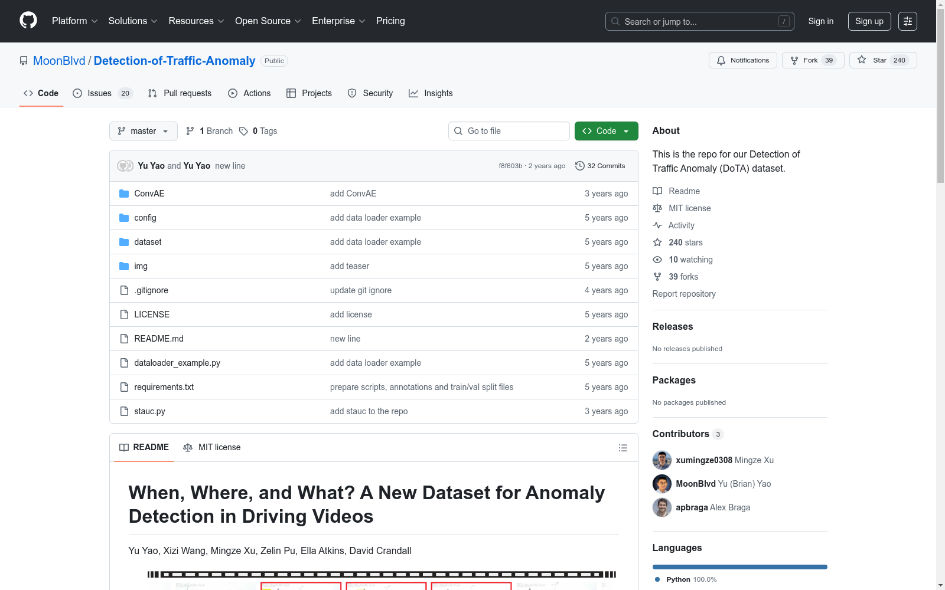Viewport: 945px width, 590px height.
Task: Open the Issues tab
Action: click(103, 93)
